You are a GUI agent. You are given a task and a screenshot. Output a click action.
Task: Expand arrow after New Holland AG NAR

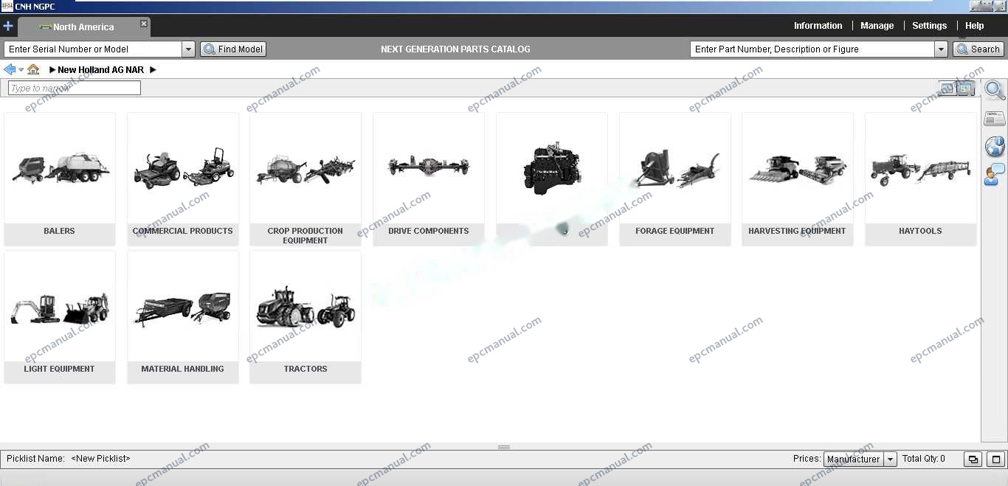point(153,70)
